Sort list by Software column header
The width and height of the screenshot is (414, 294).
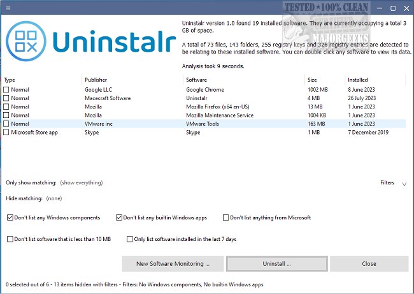coord(196,80)
